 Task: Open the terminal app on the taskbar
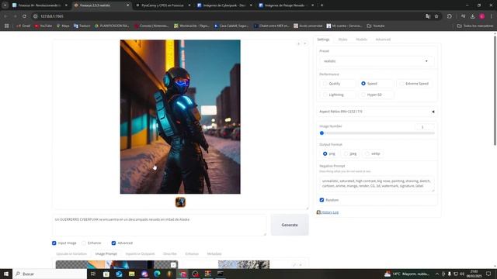click(x=221, y=274)
